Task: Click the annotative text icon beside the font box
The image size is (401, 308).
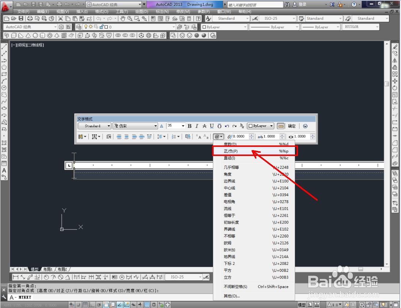Action: (162, 126)
